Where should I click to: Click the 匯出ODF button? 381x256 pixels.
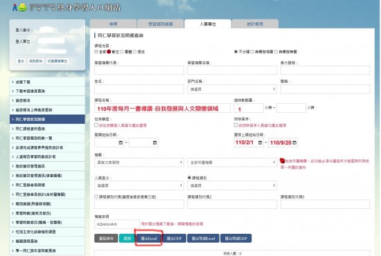click(x=174, y=239)
